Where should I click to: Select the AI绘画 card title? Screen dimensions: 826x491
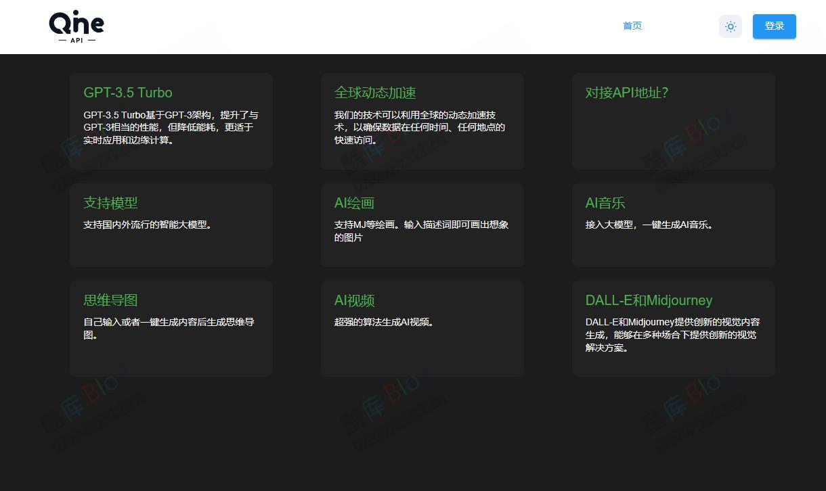tap(354, 203)
